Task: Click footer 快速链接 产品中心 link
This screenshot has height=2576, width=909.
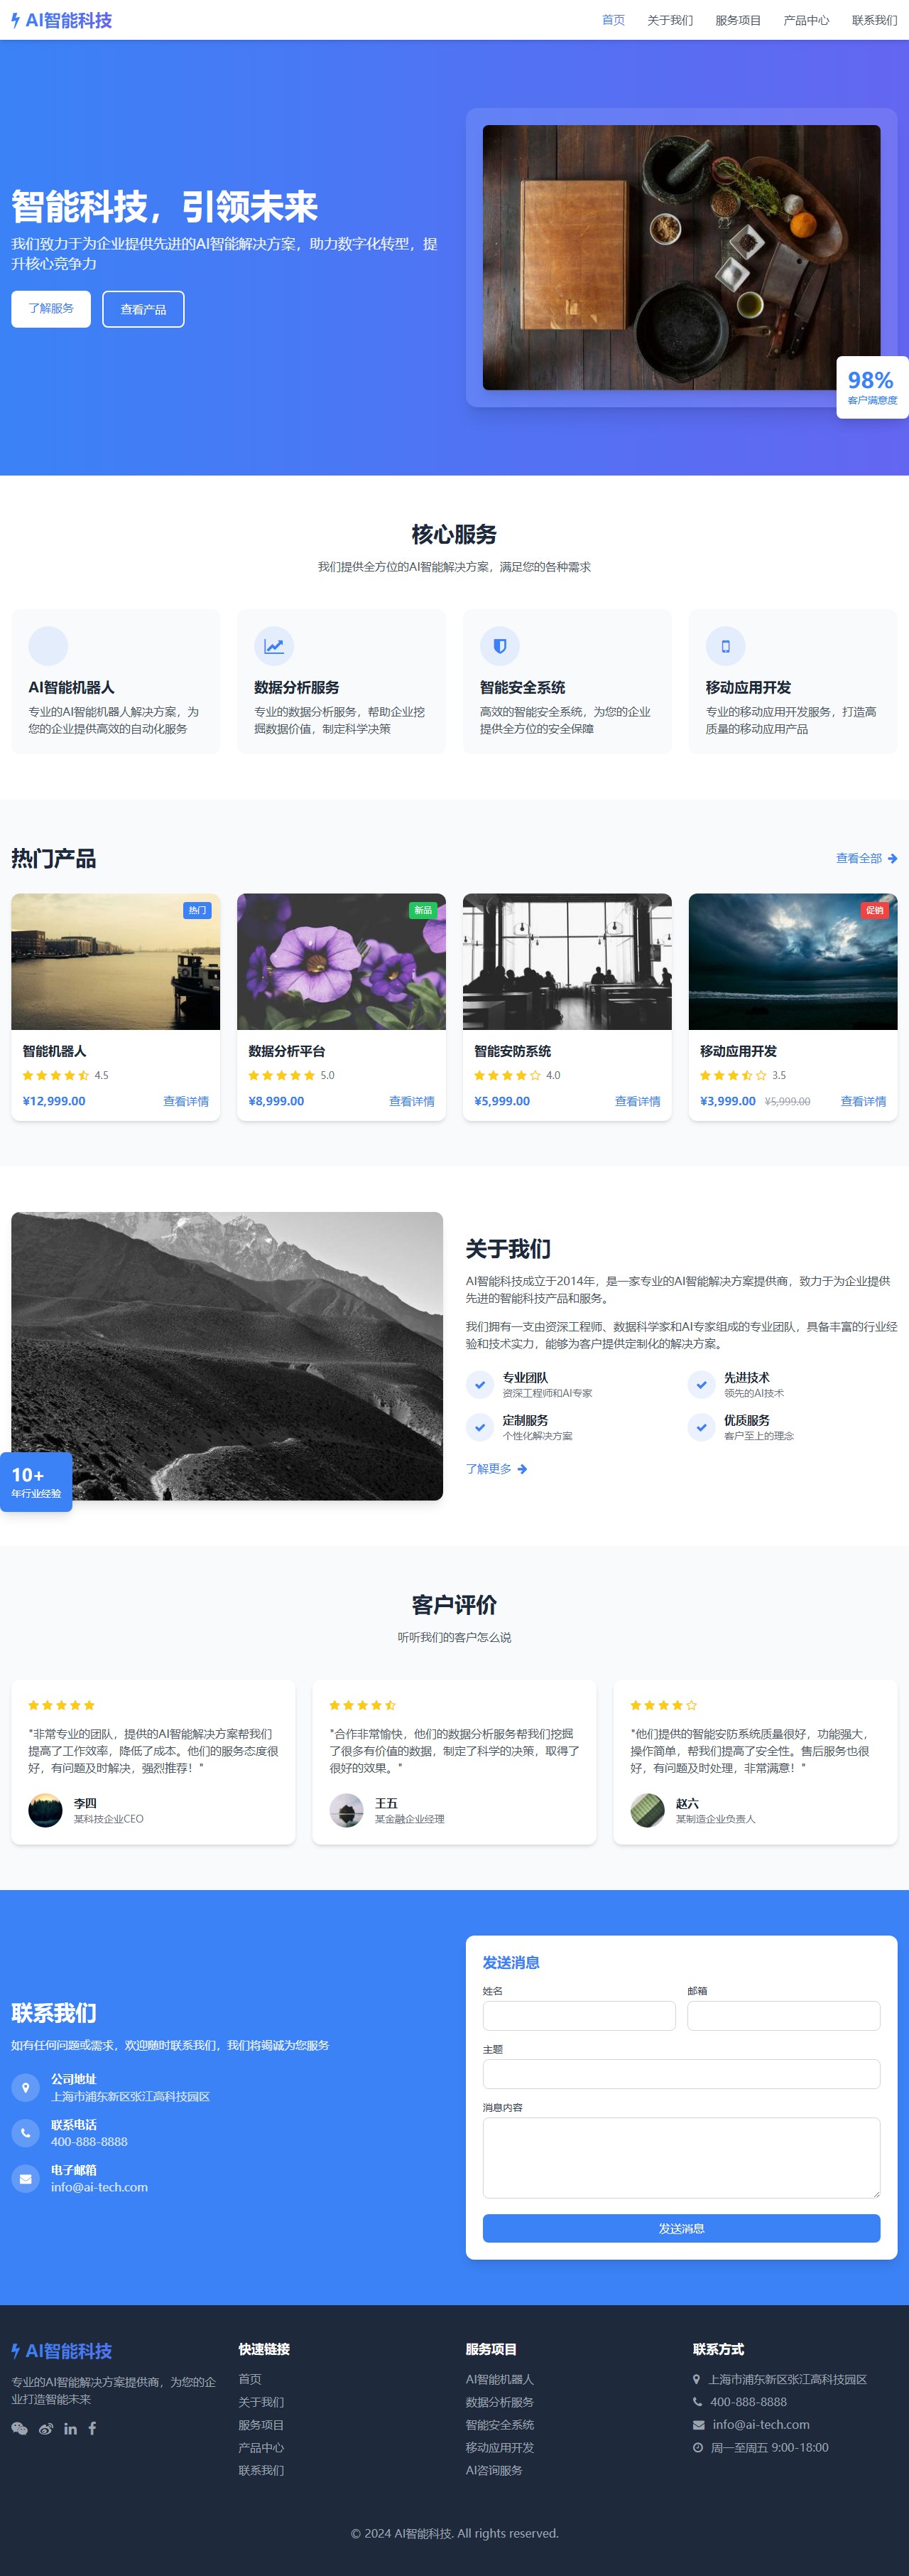Action: coord(261,2447)
